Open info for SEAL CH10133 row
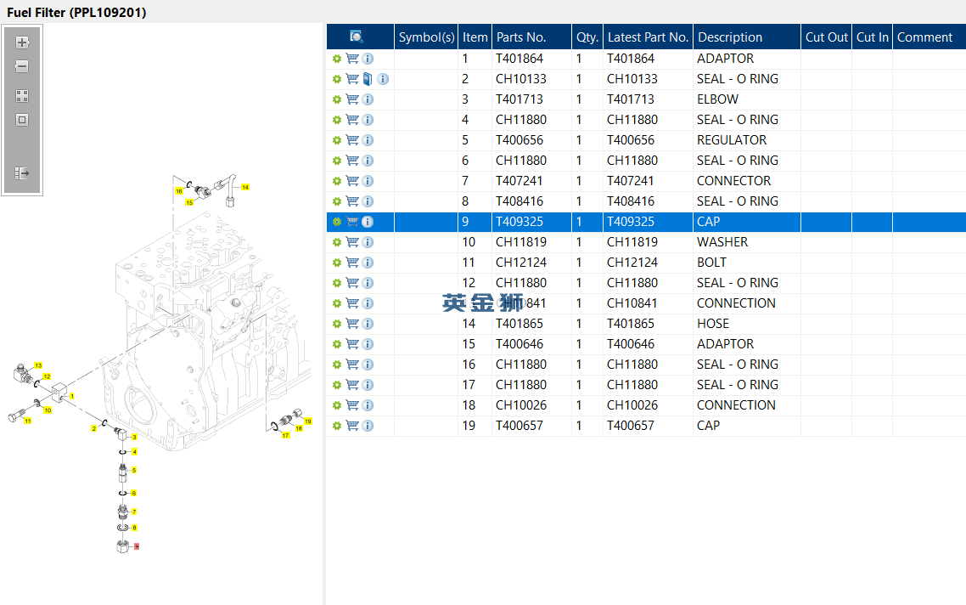 point(383,79)
